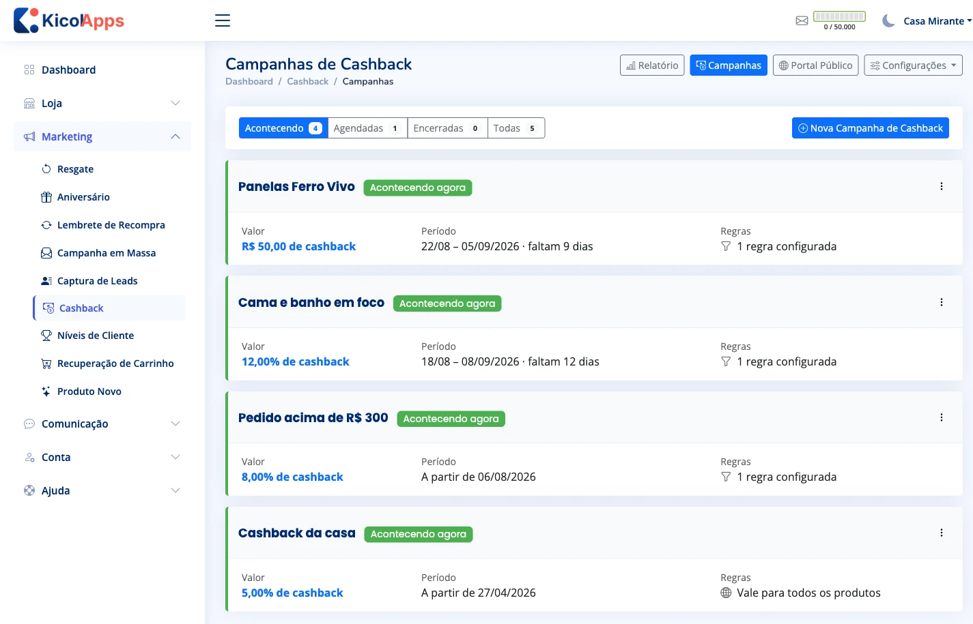The image size is (973, 624).
Task: Select the Todas tab
Action: tap(516, 128)
